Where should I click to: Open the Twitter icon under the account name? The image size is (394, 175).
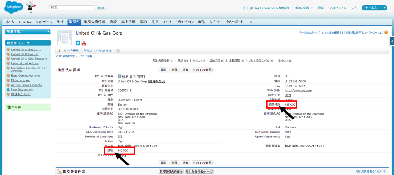point(78,43)
